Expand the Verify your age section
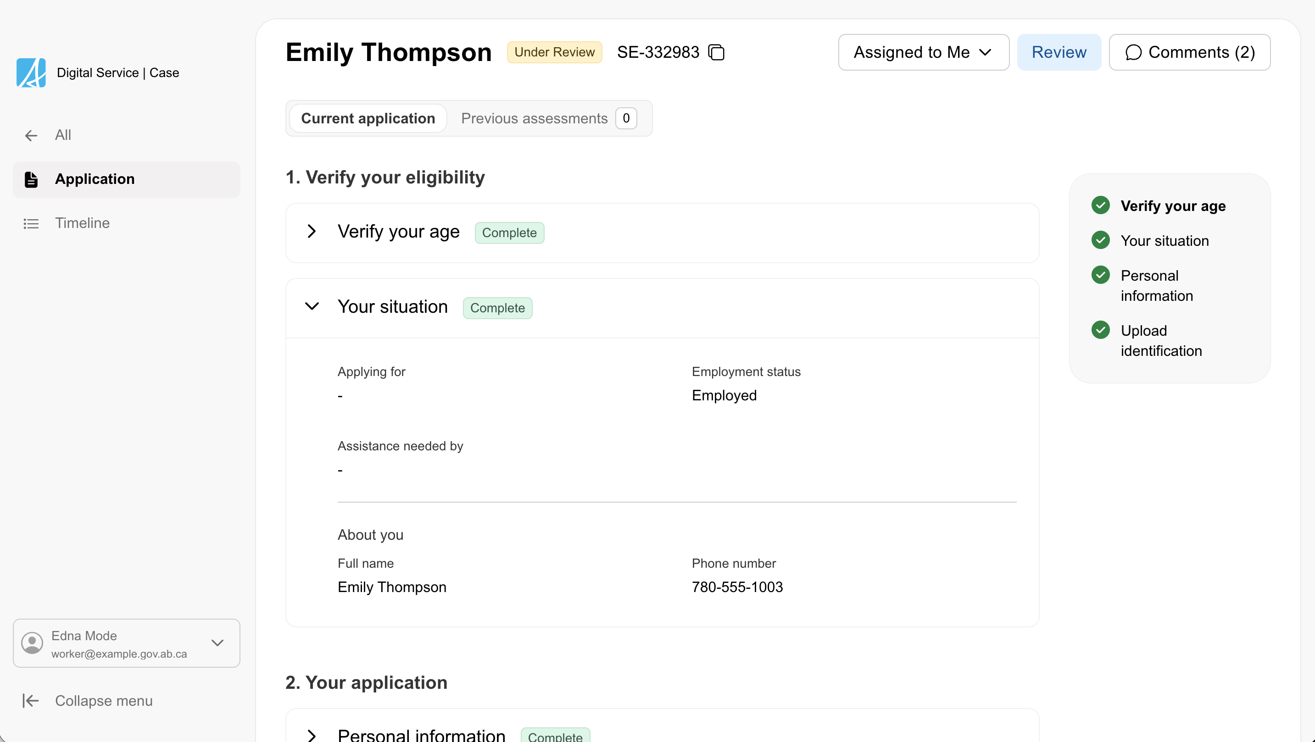 312,232
